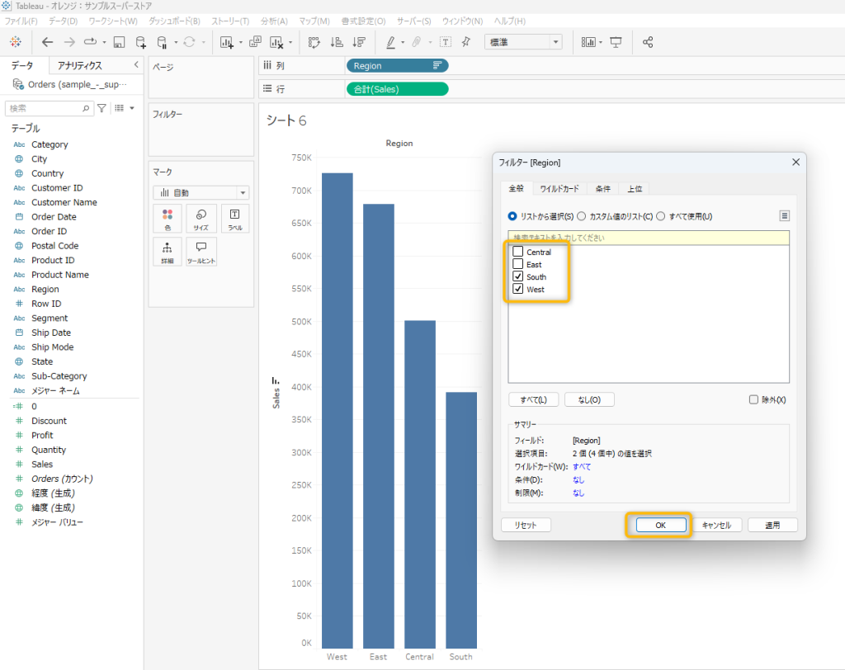The width and height of the screenshot is (845, 670).
Task: Click the filter fields funnel icon
Action: (101, 108)
